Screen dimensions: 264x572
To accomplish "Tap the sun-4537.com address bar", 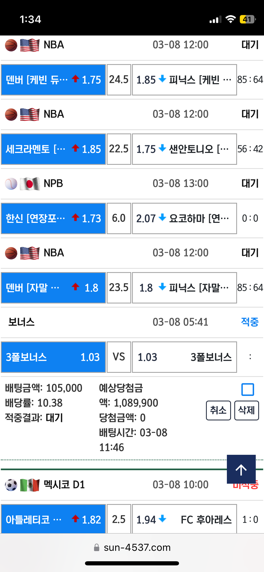I will (132, 547).
